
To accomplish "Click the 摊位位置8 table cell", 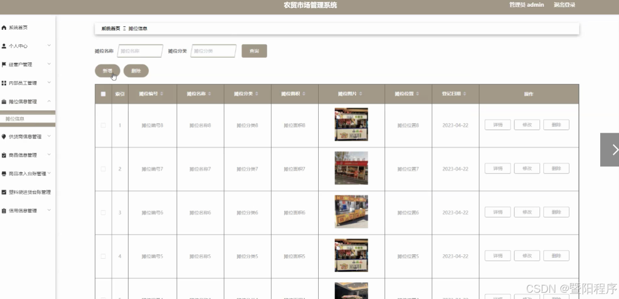I will pos(408,125).
